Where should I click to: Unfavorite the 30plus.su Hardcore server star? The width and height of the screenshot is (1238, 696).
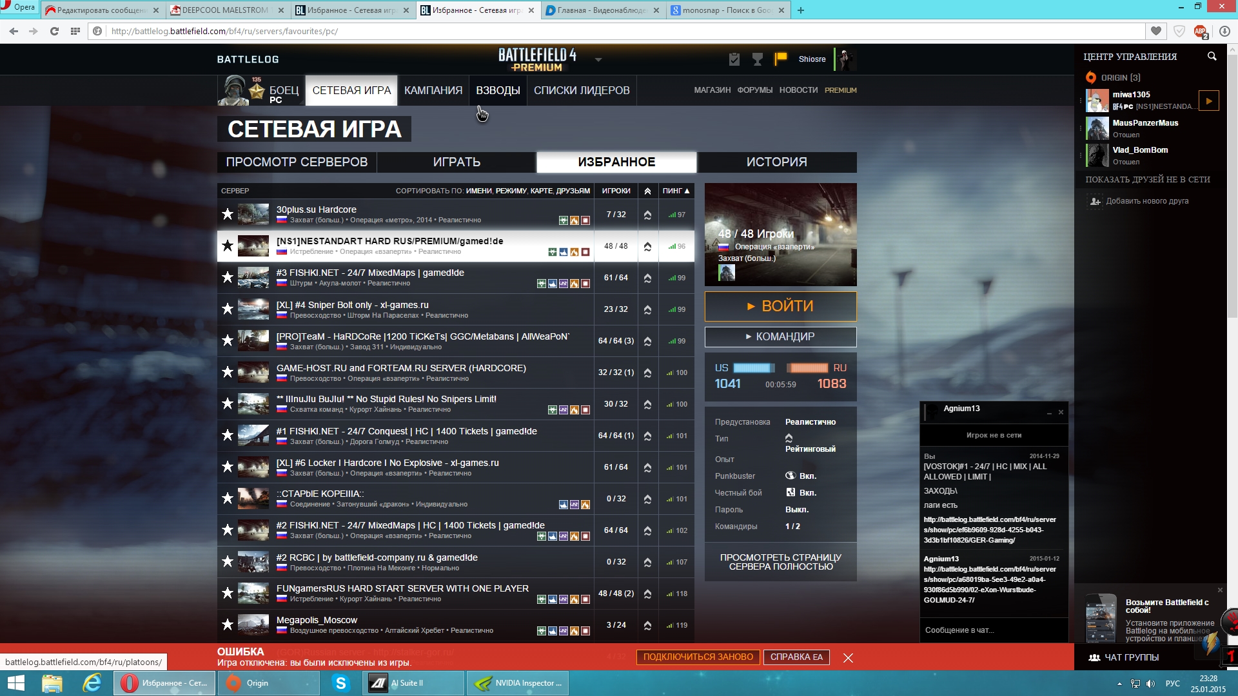tap(227, 214)
